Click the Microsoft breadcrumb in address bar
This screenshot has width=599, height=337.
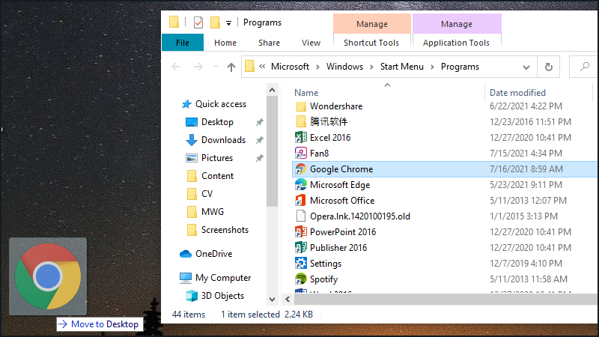(290, 67)
